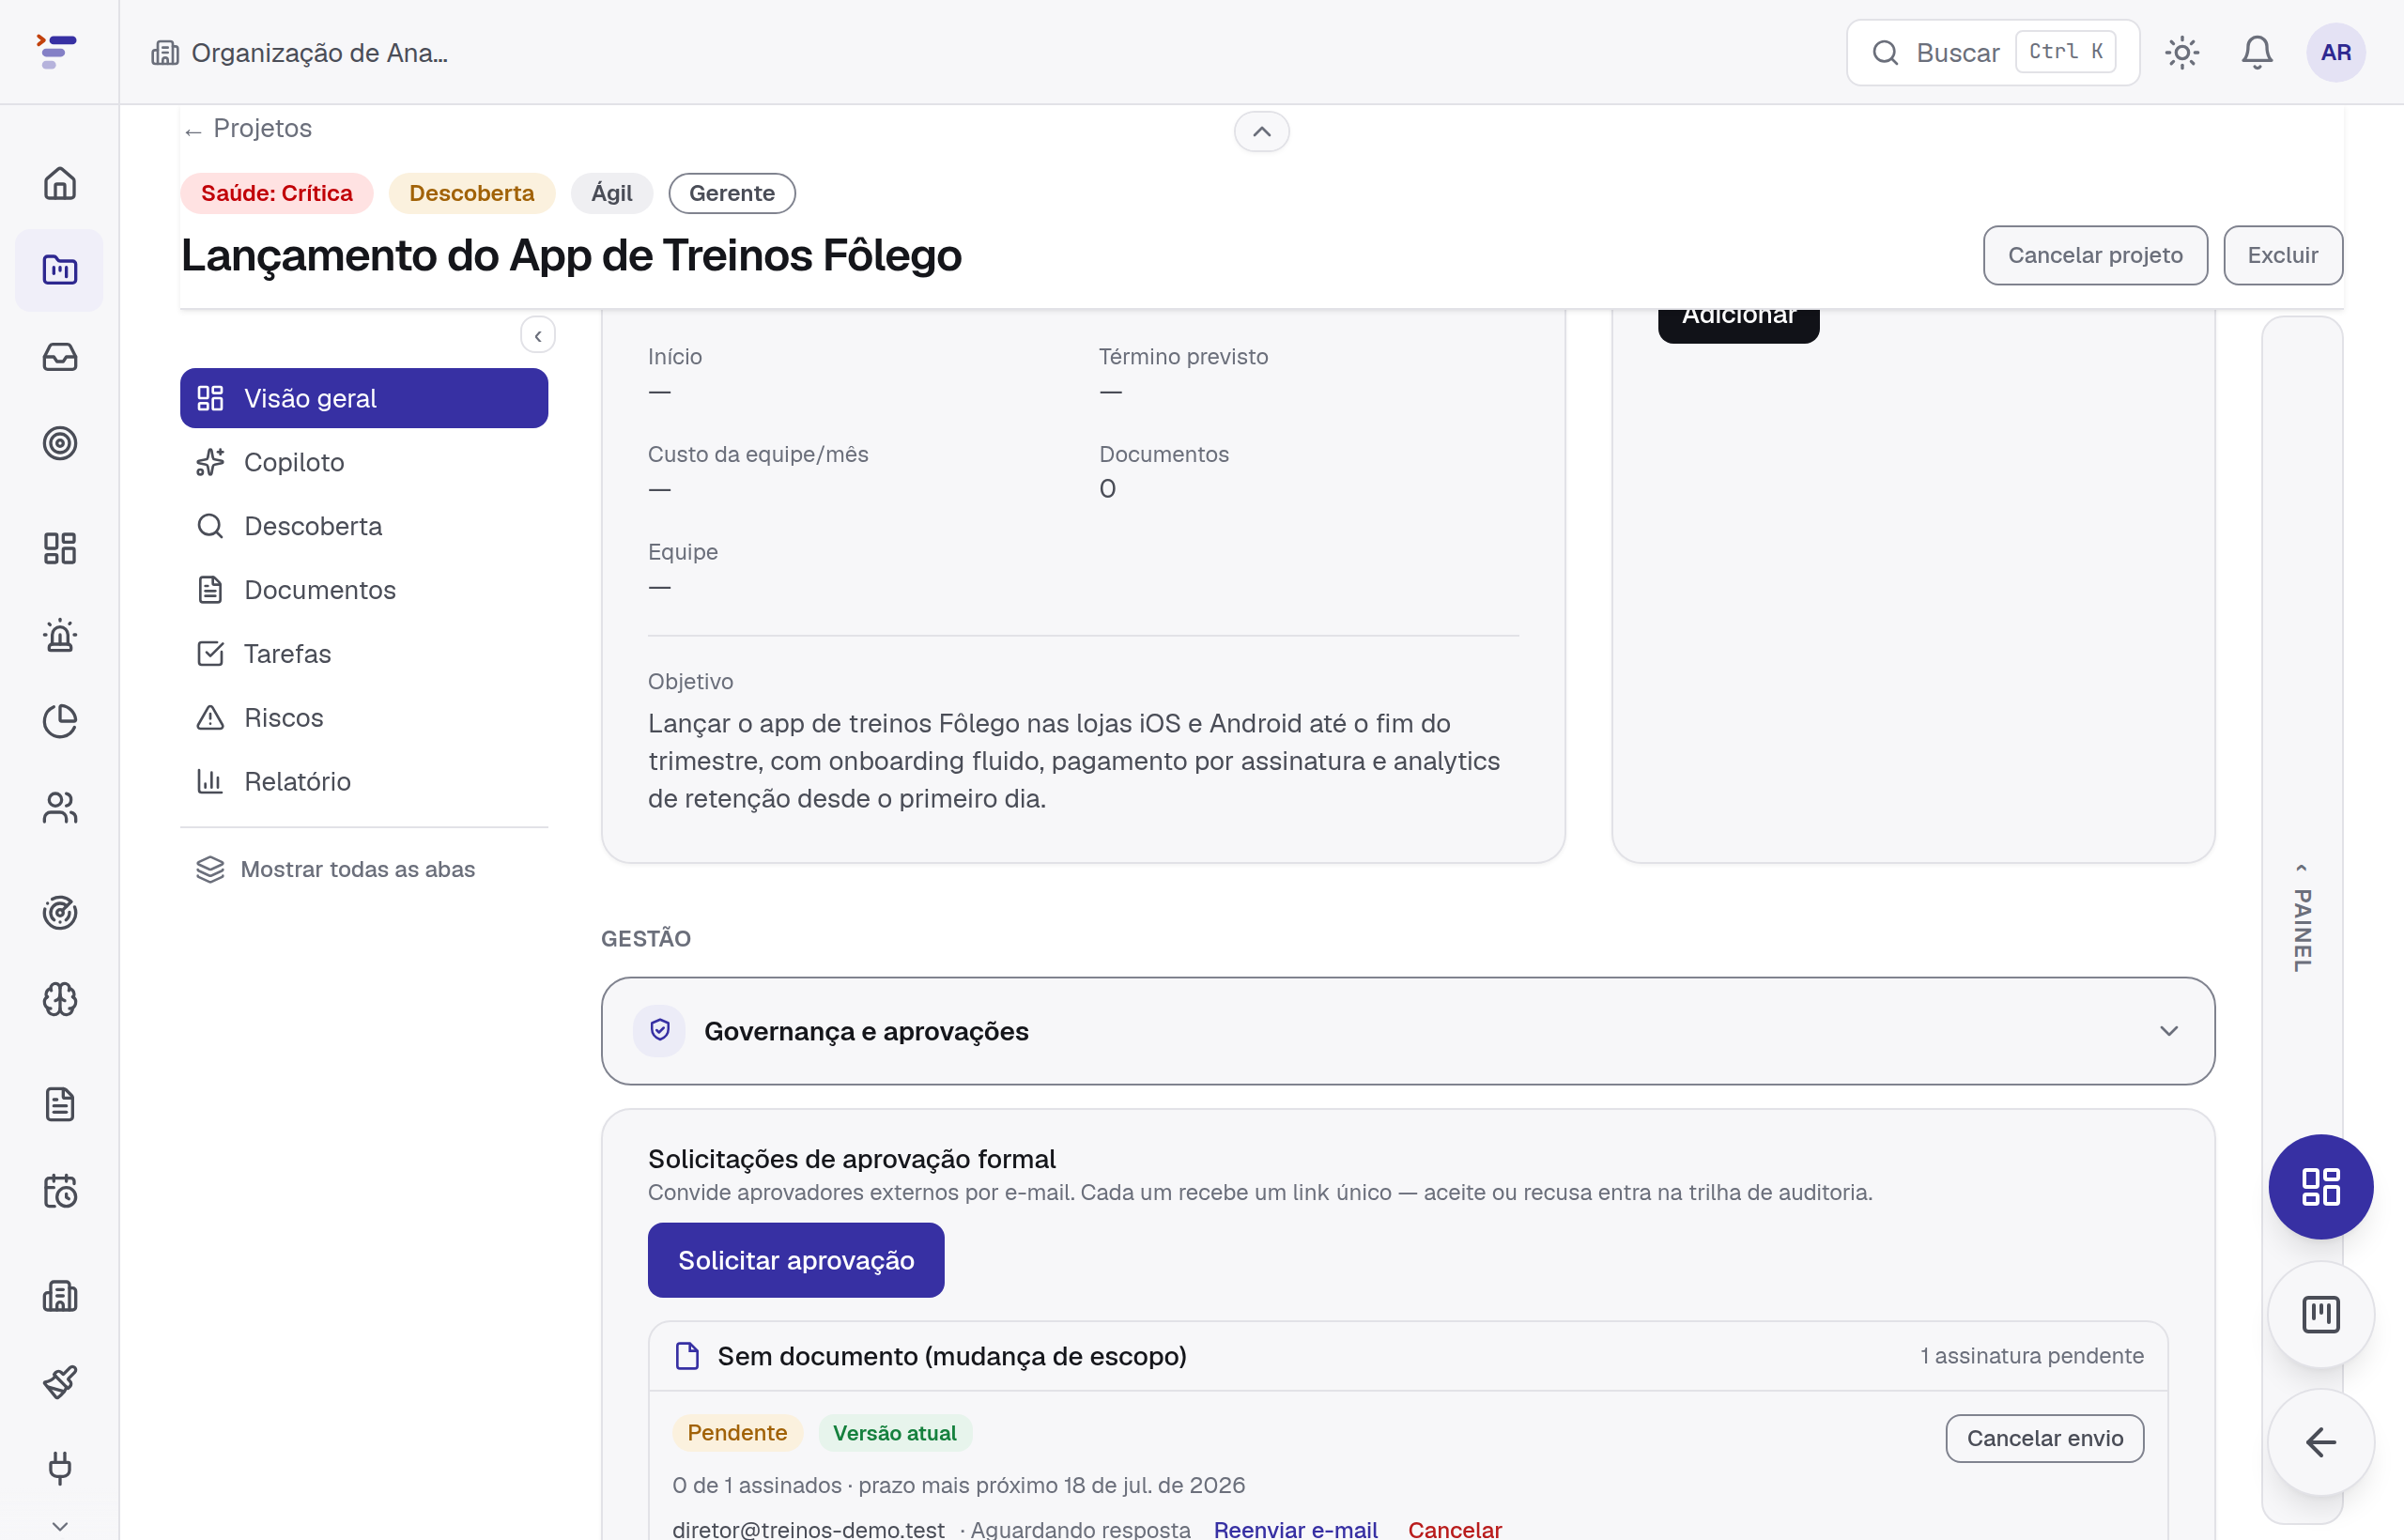Open the calendar clock icon in sidebar
The image size is (2404, 1540).
pos(60,1191)
